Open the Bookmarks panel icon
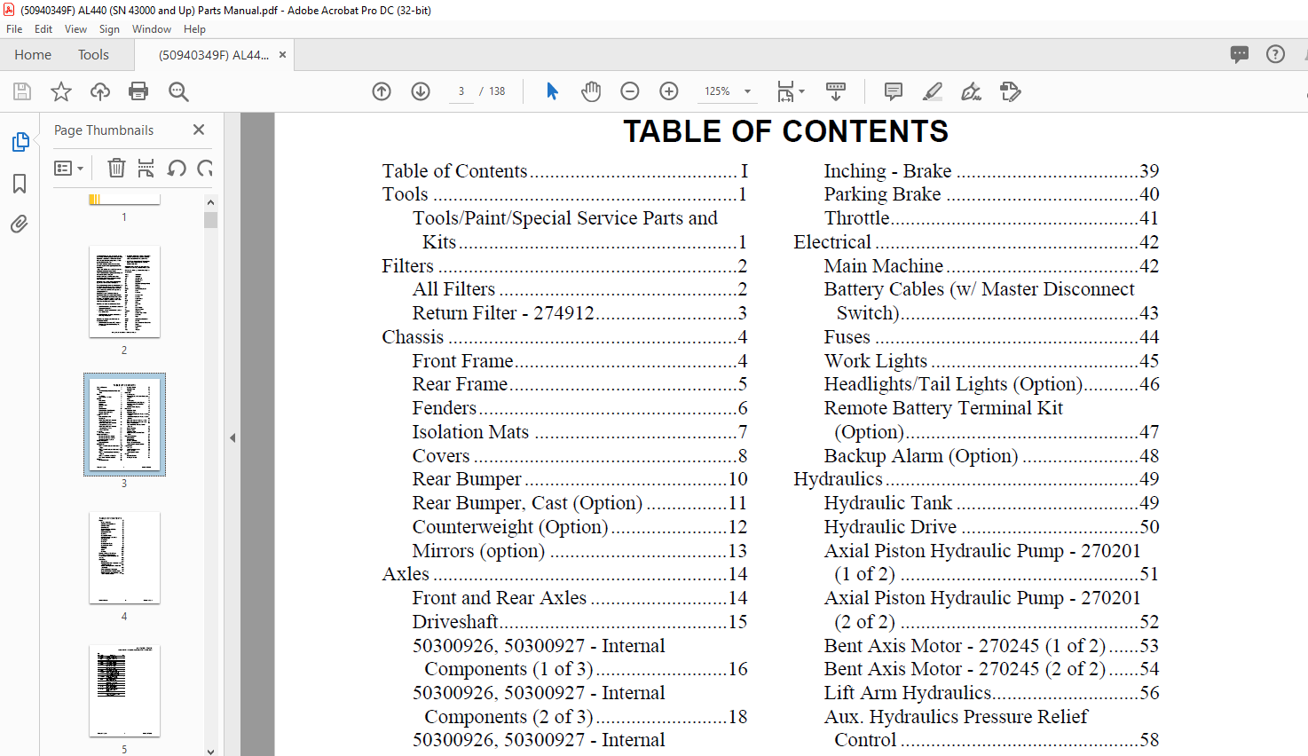This screenshot has height=756, width=1308. [20, 184]
